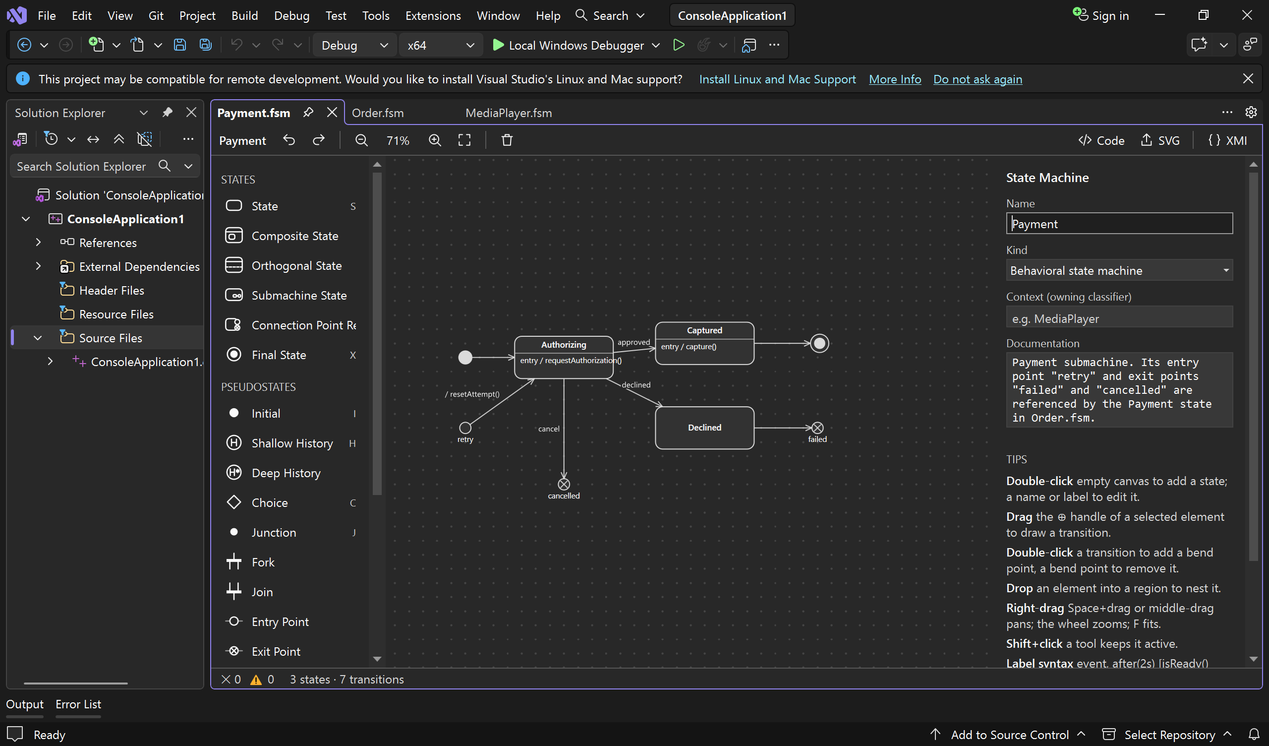Pin the Payment.fsm tab
The height and width of the screenshot is (746, 1269).
click(x=308, y=113)
